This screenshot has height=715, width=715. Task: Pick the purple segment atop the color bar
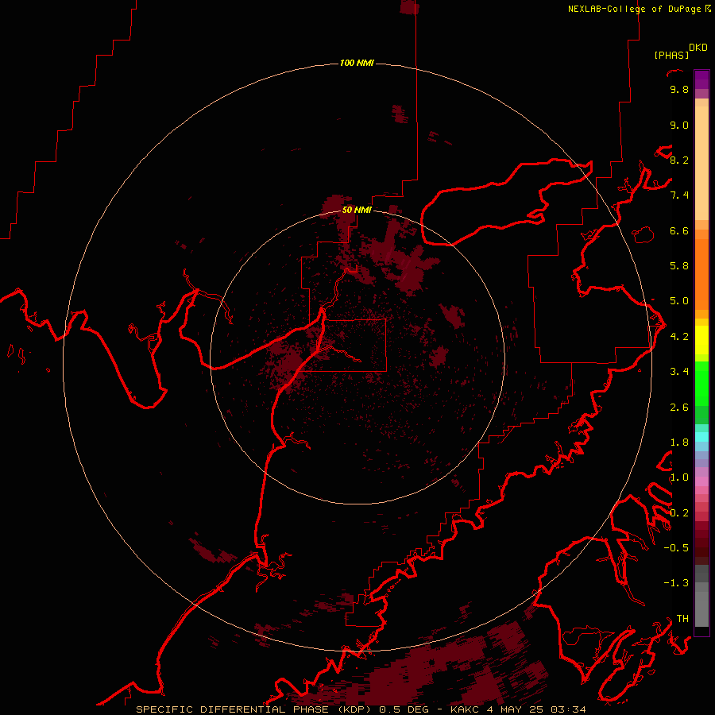pyautogui.click(x=701, y=79)
